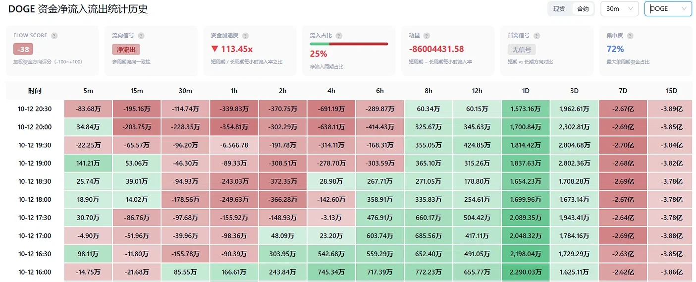Click the 7D column header
This screenshot has height=282, width=696.
click(x=622, y=91)
